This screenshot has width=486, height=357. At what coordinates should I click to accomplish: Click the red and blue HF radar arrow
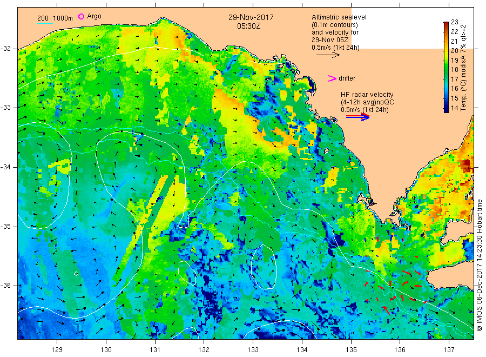coord(358,117)
